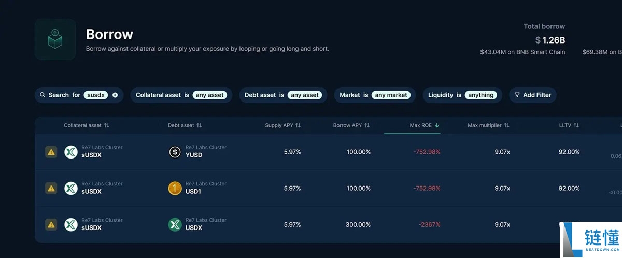Click sUSDX token icon in YUSD row

(x=71, y=152)
